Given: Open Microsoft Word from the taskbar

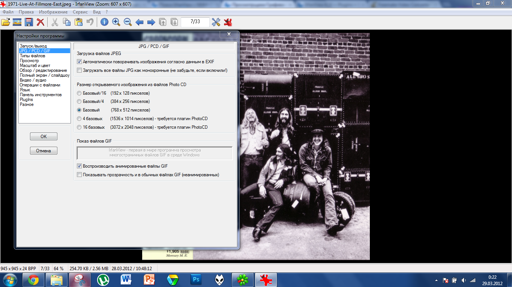Looking at the screenshot, I should (126, 280).
